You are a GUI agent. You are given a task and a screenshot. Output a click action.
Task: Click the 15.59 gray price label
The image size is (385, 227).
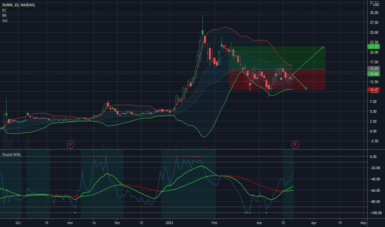pyautogui.click(x=374, y=69)
